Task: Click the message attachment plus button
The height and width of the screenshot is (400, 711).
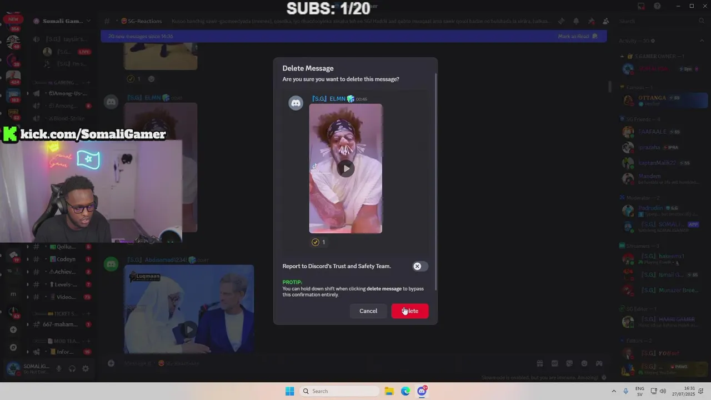Action: click(111, 363)
